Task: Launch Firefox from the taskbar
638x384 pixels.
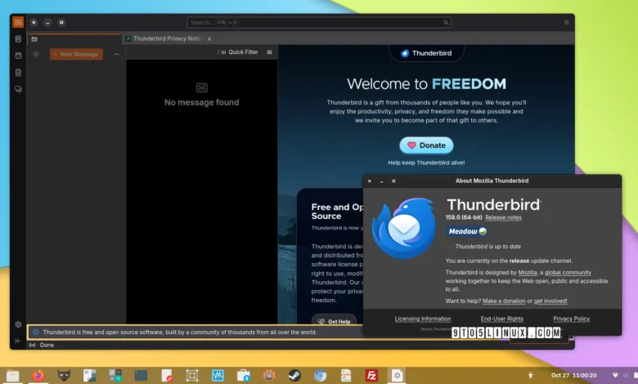Action: 38,376
